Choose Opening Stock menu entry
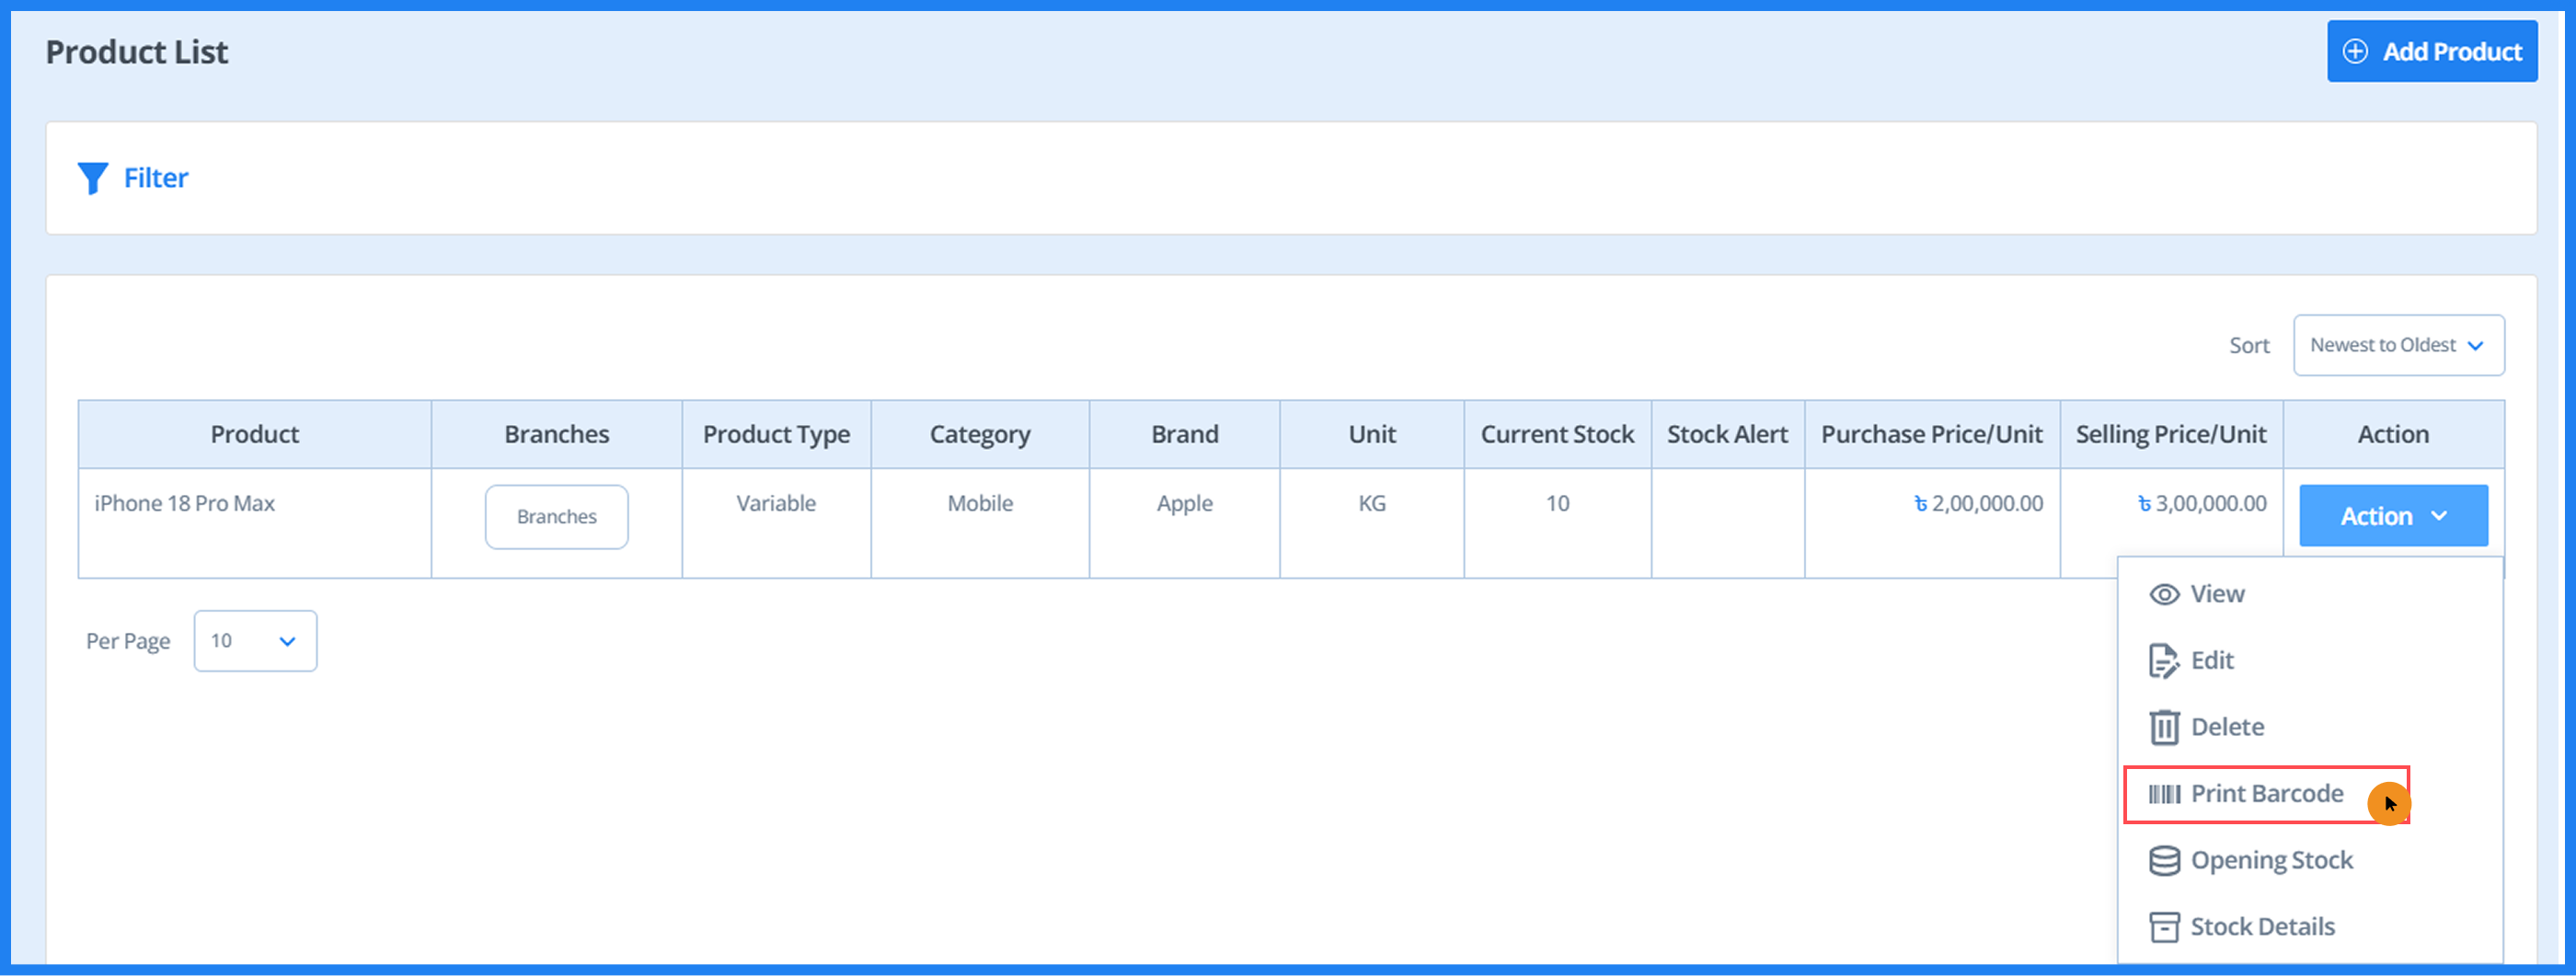 click(2271, 861)
